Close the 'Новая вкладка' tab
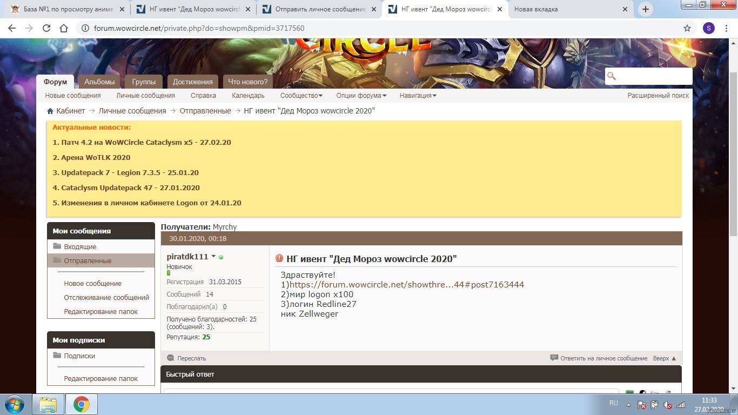738x415 pixels. coord(626,9)
